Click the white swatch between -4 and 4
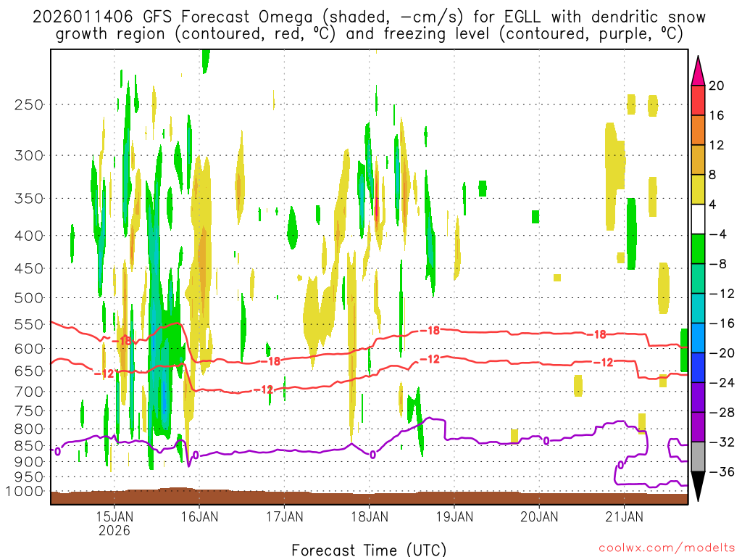The image size is (742, 557). [x=698, y=219]
